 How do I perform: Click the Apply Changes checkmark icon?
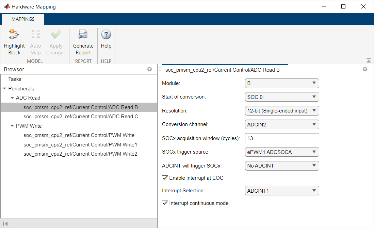(56, 35)
